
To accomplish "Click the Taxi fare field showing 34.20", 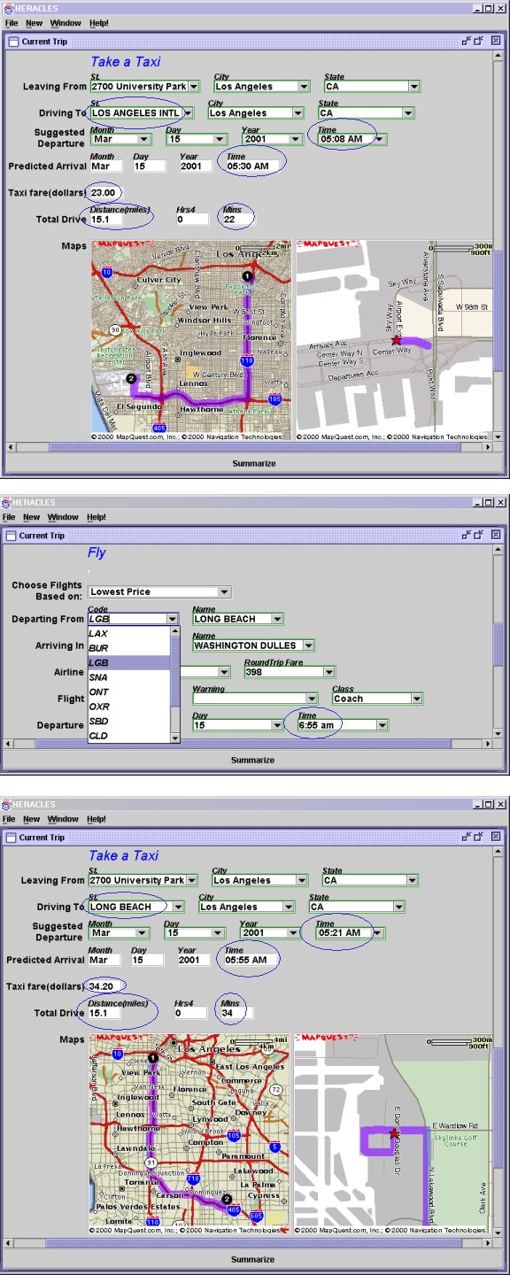I will 105,985.
